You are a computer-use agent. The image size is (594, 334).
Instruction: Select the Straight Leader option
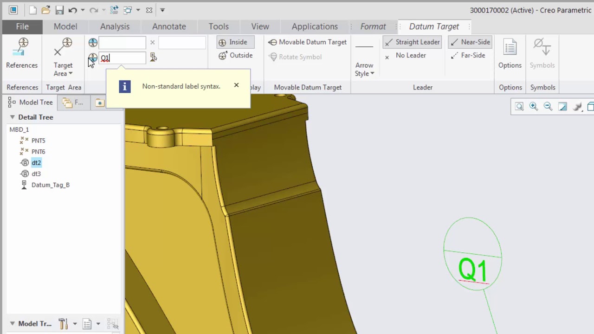click(x=413, y=42)
